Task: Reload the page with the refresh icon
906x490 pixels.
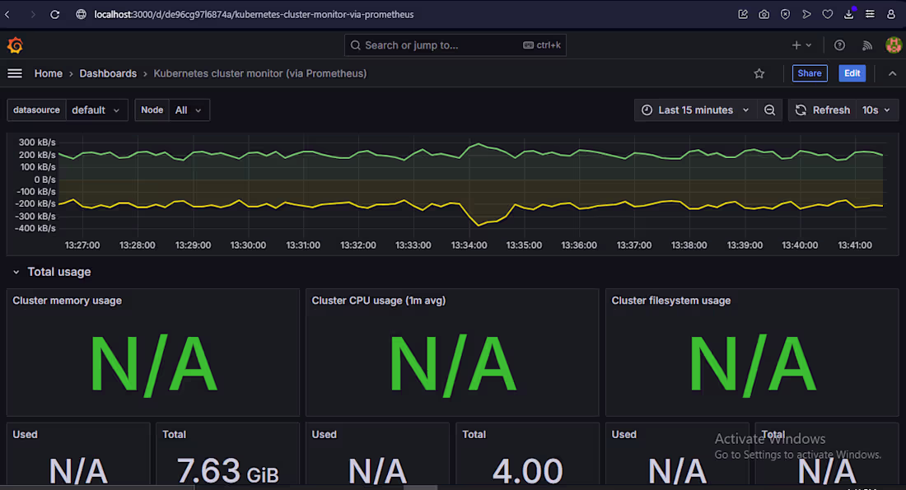Action: [x=55, y=15]
